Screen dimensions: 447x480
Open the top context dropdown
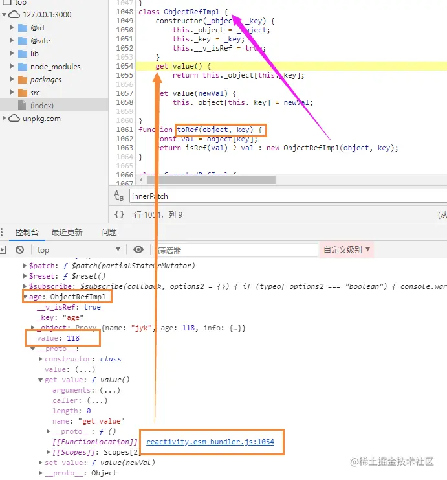pos(78,250)
